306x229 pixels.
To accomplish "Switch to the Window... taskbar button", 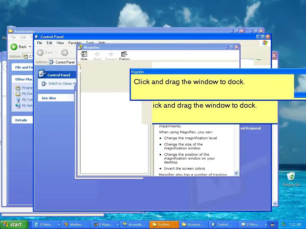I will [x=76, y=225].
